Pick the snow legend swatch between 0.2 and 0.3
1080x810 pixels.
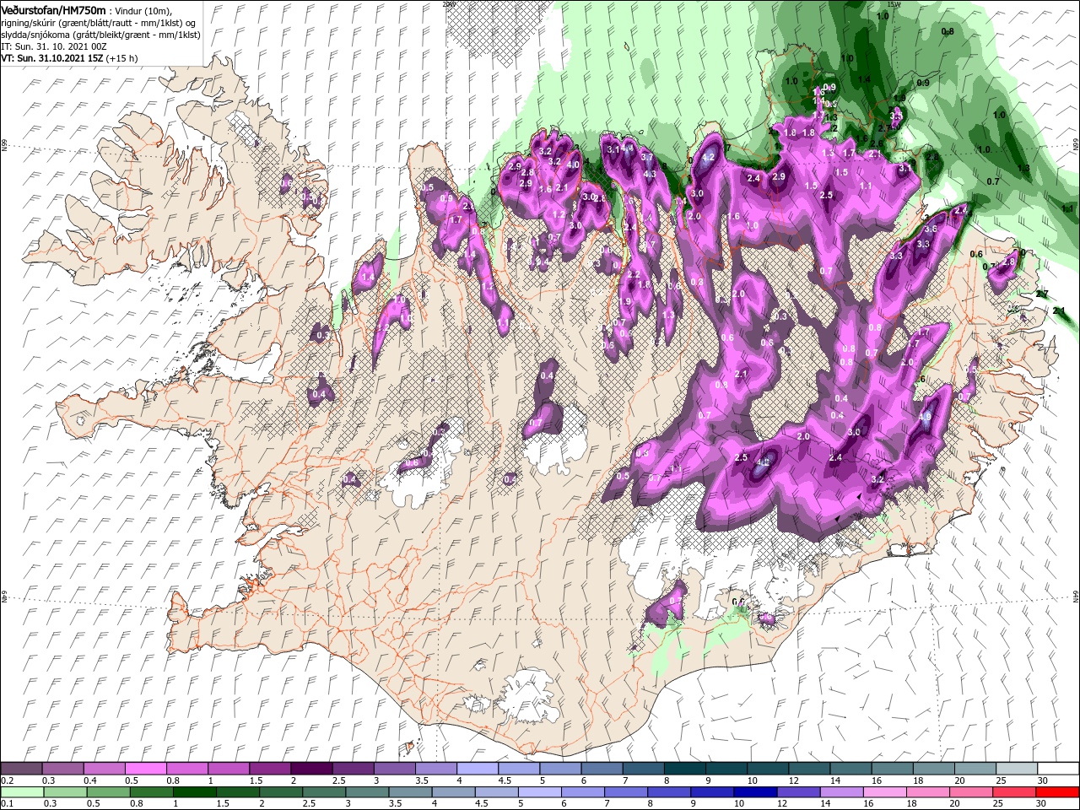tap(22, 769)
